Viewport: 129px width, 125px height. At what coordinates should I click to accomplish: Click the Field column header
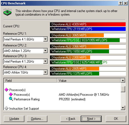30,80
